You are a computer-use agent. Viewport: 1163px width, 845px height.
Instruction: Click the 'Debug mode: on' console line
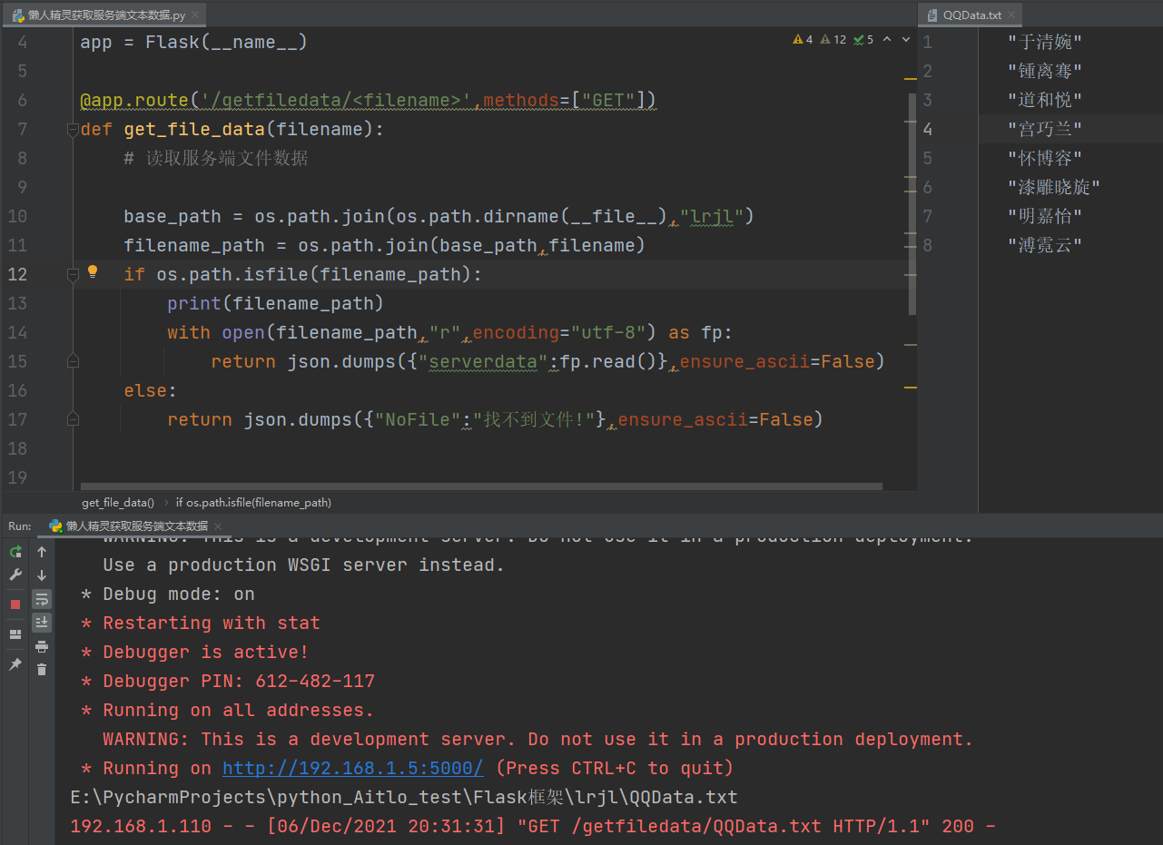168,594
